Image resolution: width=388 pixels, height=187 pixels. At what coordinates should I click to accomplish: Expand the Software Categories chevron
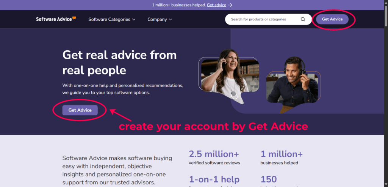coord(134,20)
